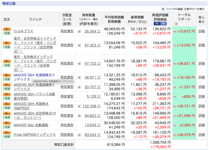209x150 pixels.
Task: Expand holdings breakdown for 30,707 口 row
Action: 79,87
